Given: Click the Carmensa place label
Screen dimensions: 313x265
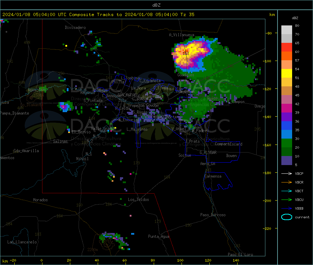Looking at the screenshot, I should pyautogui.click(x=213, y=176).
